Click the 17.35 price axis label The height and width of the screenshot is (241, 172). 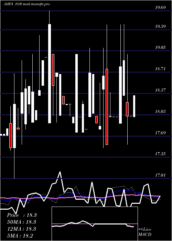coord(160,154)
